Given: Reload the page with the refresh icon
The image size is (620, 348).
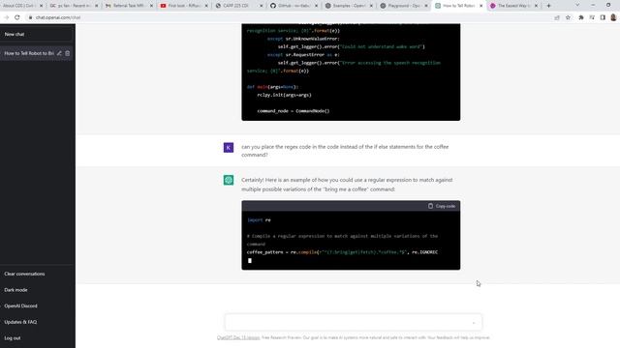Looking at the screenshot, I should point(17,17).
